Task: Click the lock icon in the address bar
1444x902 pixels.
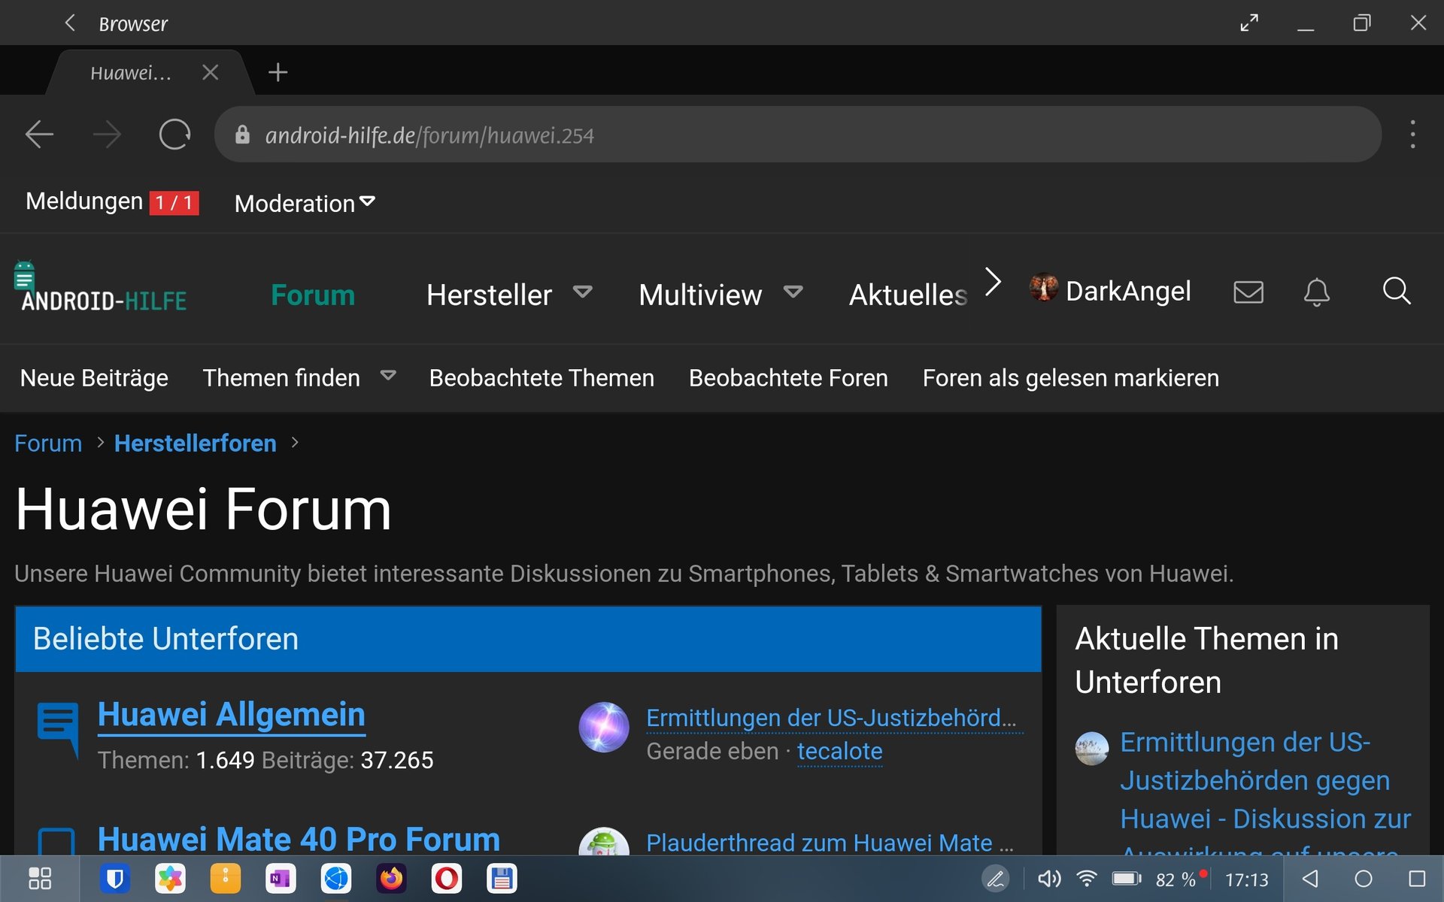Action: (242, 135)
